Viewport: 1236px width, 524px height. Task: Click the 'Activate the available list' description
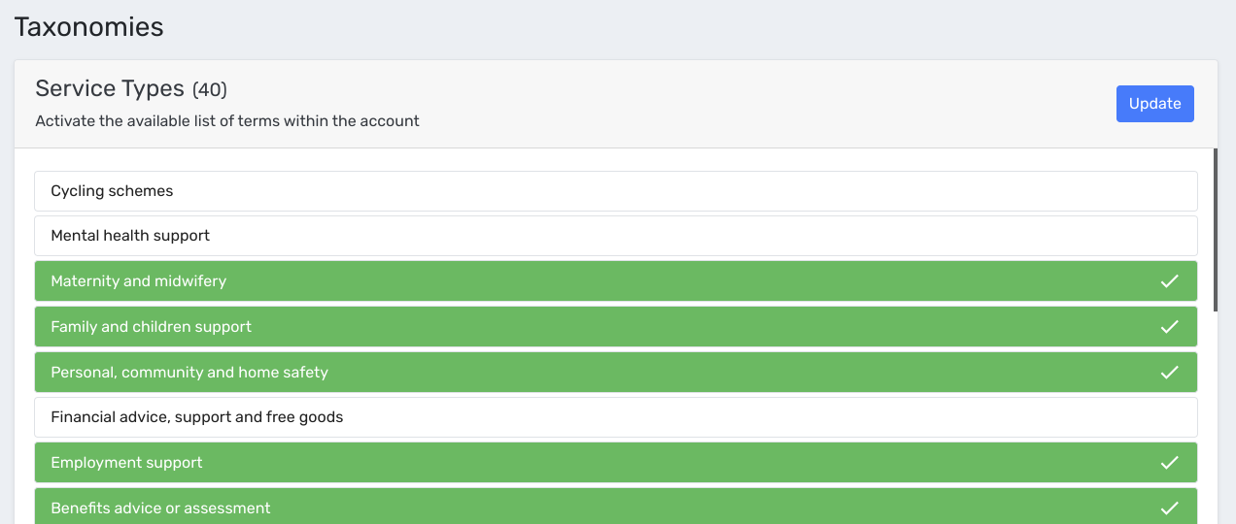tap(227, 121)
